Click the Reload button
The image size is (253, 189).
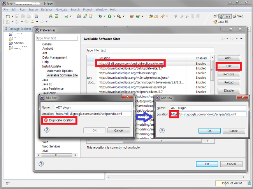pyautogui.click(x=228, y=82)
